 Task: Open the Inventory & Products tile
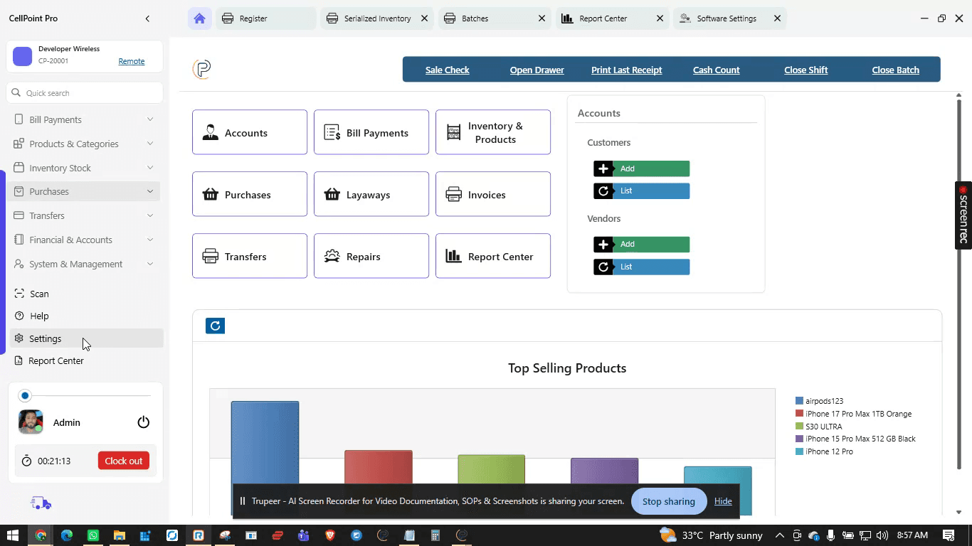pyautogui.click(x=493, y=132)
